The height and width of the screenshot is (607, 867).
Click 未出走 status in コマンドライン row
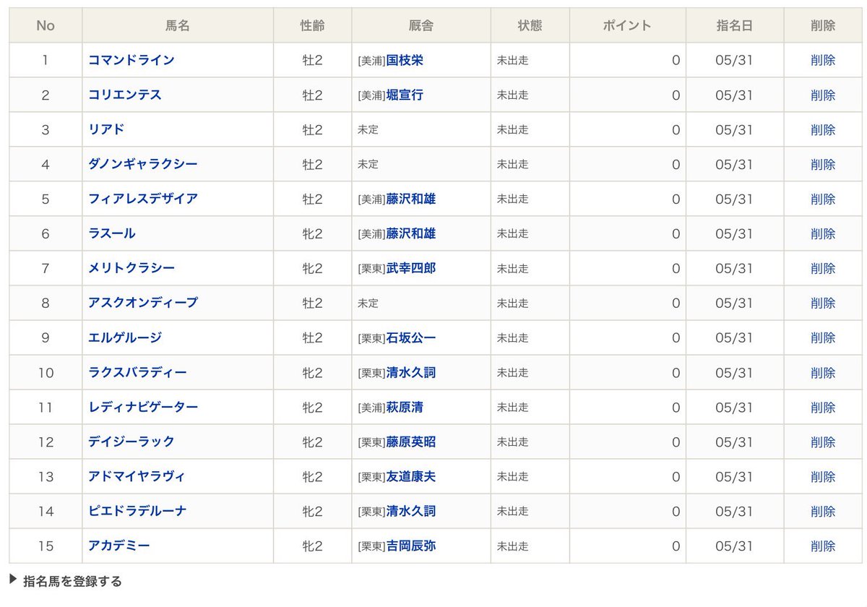(x=513, y=61)
